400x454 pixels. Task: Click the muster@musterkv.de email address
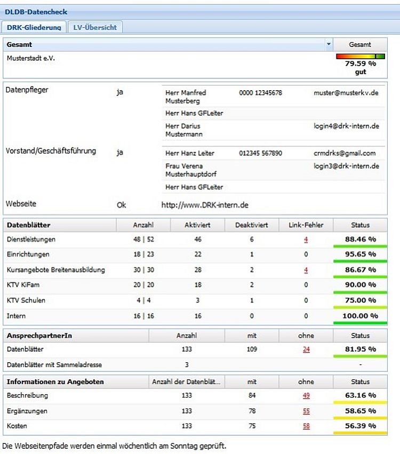(346, 93)
